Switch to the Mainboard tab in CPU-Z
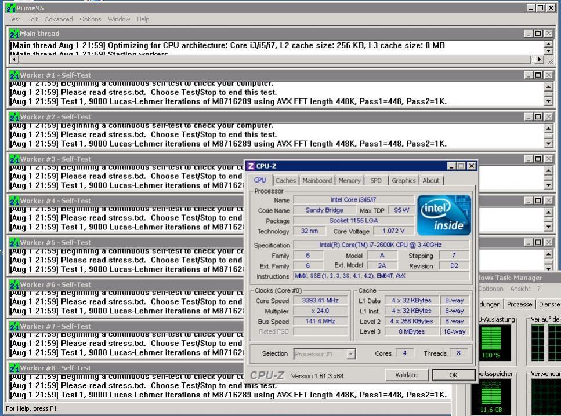 tap(317, 181)
